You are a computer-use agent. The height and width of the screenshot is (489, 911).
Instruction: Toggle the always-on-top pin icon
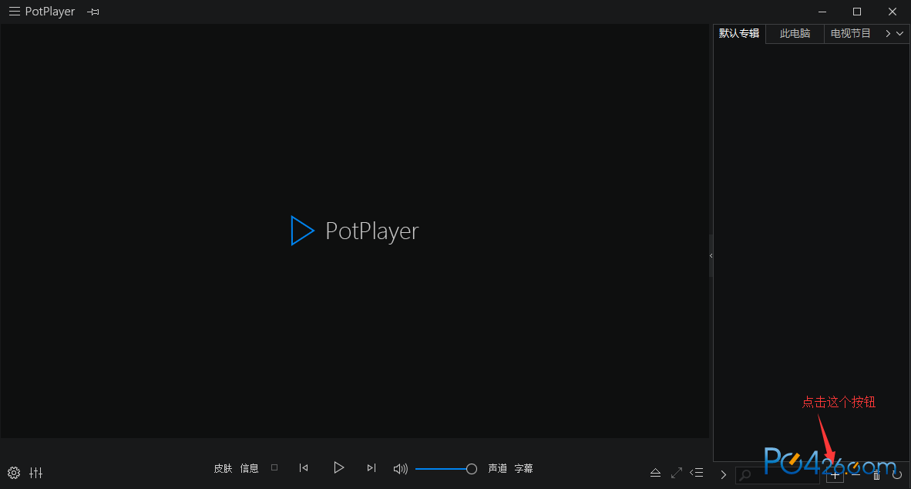93,12
